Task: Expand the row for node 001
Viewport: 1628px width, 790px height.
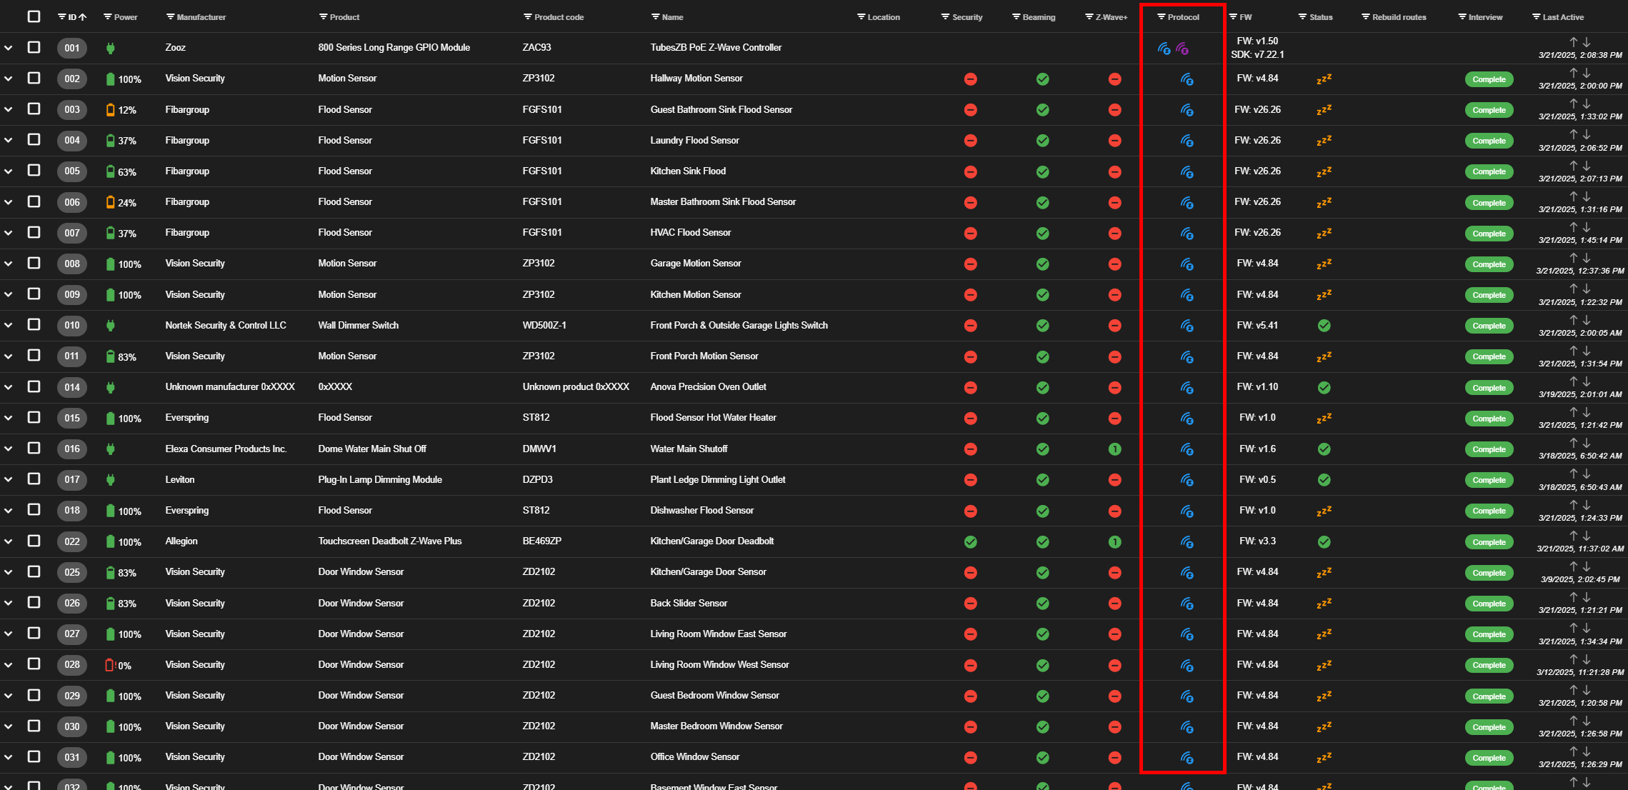Action: point(9,48)
